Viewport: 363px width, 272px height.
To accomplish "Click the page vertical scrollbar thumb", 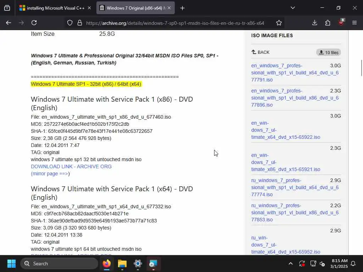I will coord(362,68).
